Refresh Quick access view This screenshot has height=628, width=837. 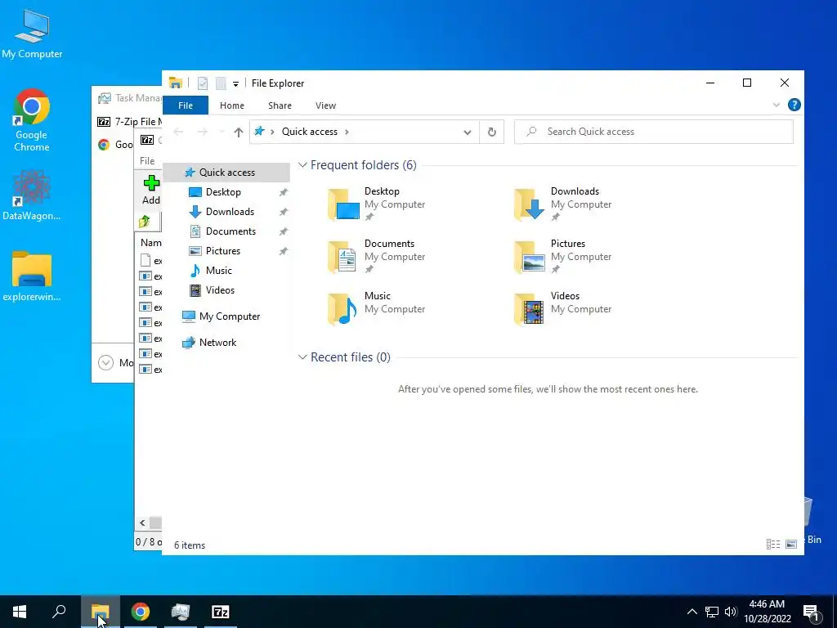[491, 132]
